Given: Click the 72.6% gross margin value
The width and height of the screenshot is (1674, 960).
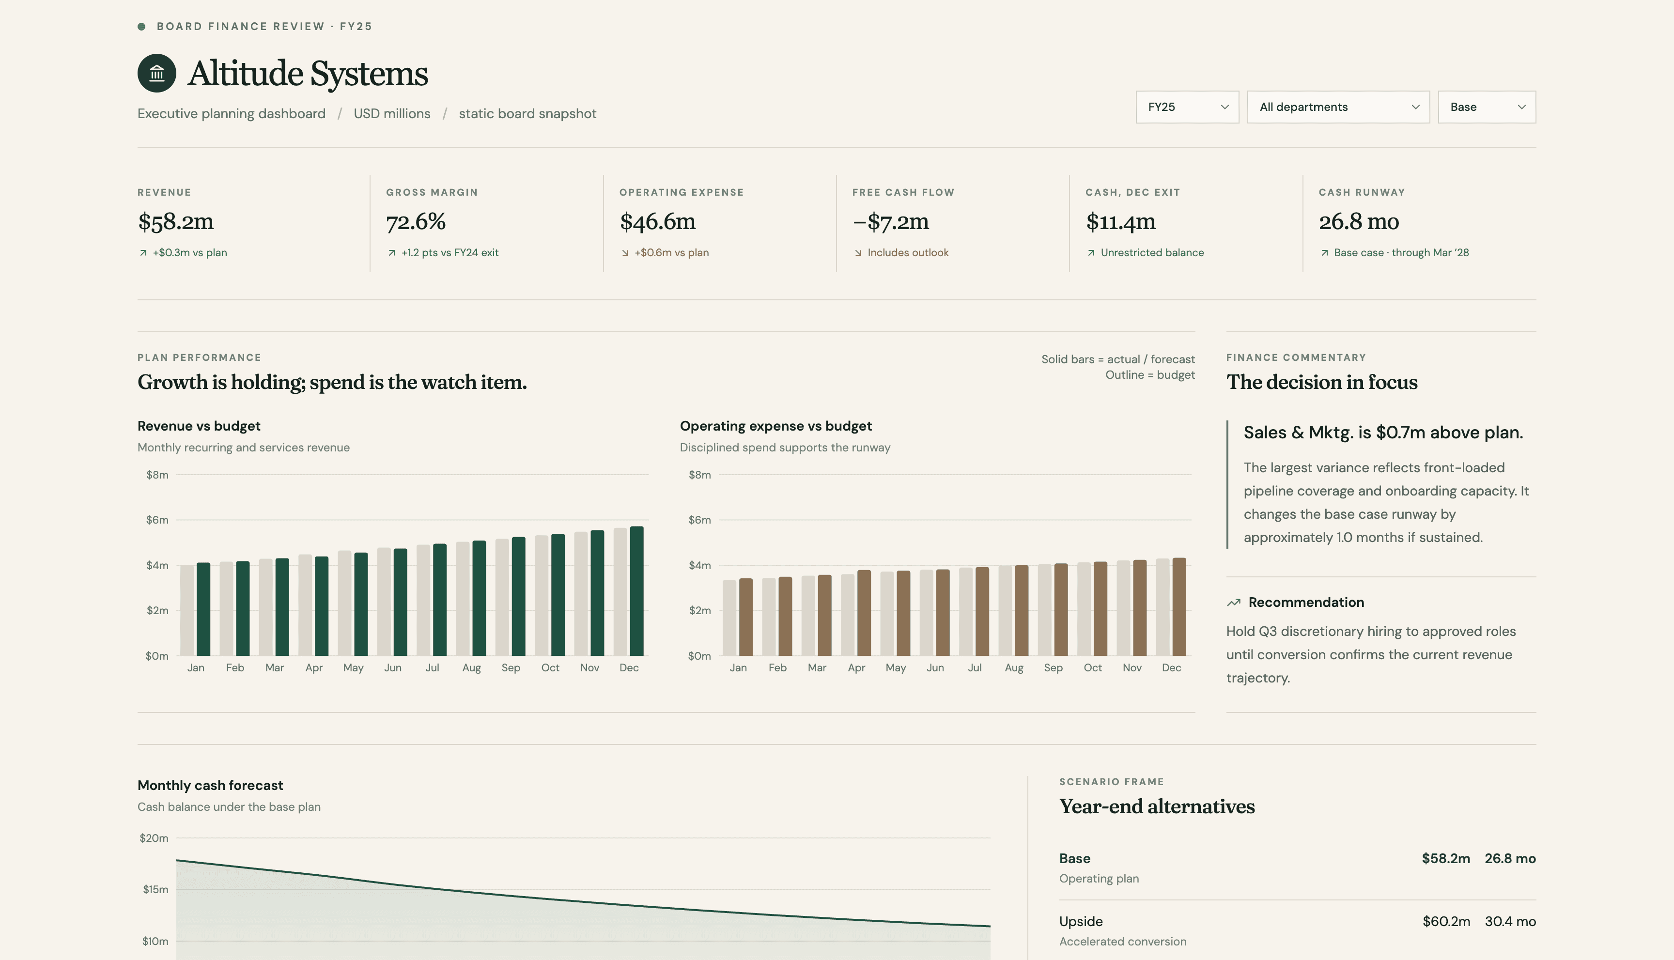Looking at the screenshot, I should click(x=416, y=221).
